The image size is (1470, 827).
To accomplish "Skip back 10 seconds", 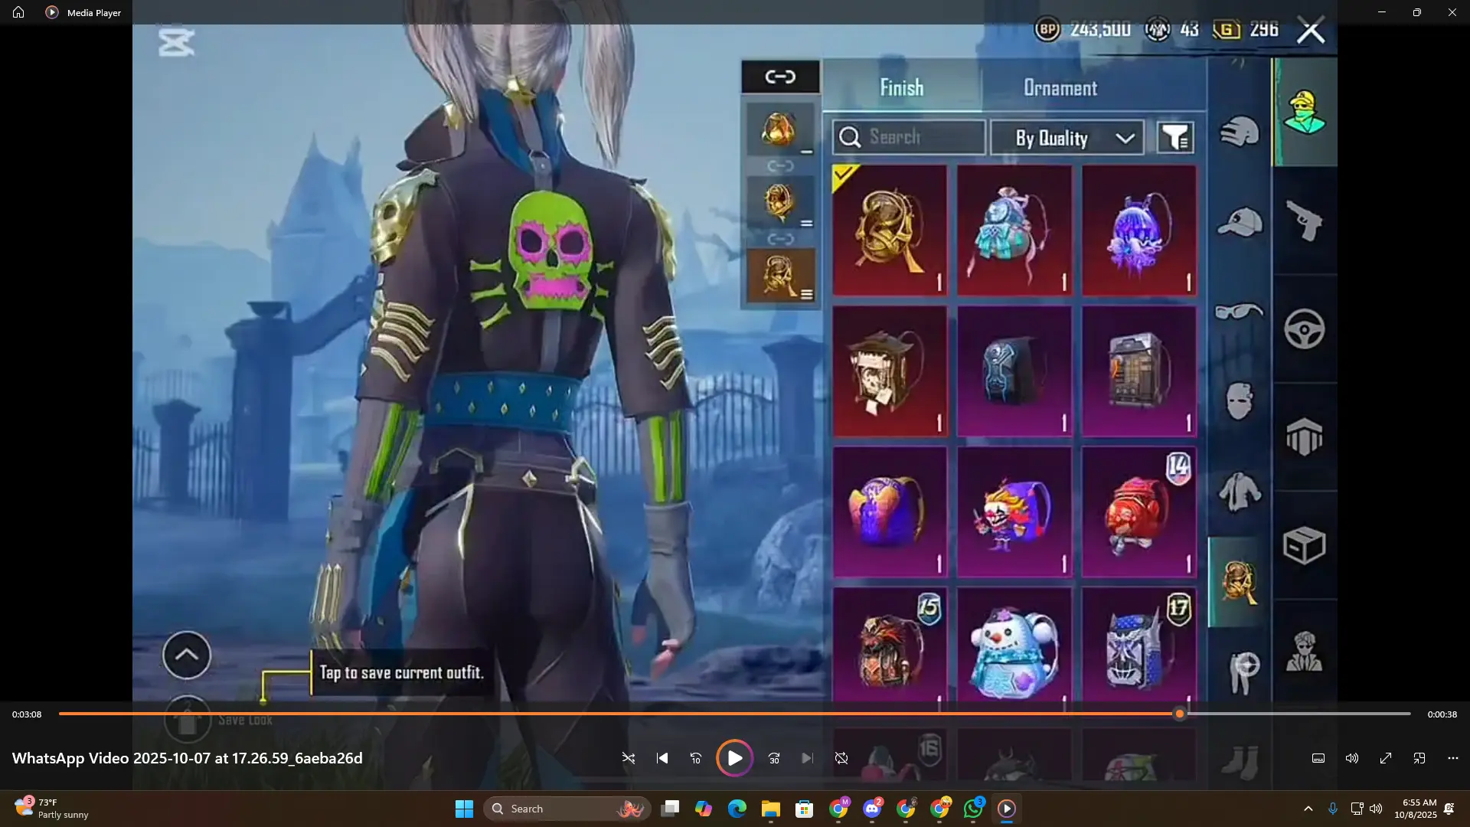I will (696, 758).
